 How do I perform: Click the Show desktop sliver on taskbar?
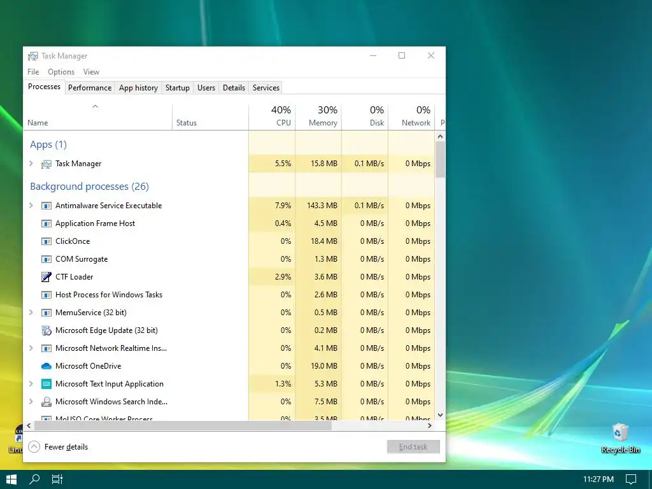coord(650,479)
